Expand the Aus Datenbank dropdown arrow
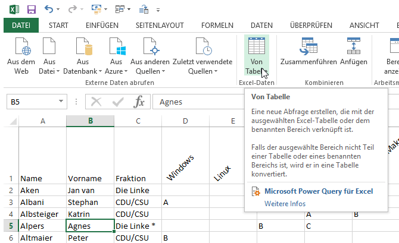The width and height of the screenshot is (399, 243). [x=100, y=71]
